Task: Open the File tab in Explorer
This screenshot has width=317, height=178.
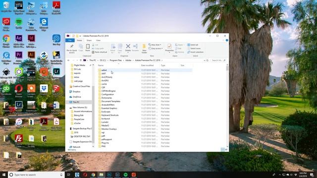Action: click(x=70, y=41)
